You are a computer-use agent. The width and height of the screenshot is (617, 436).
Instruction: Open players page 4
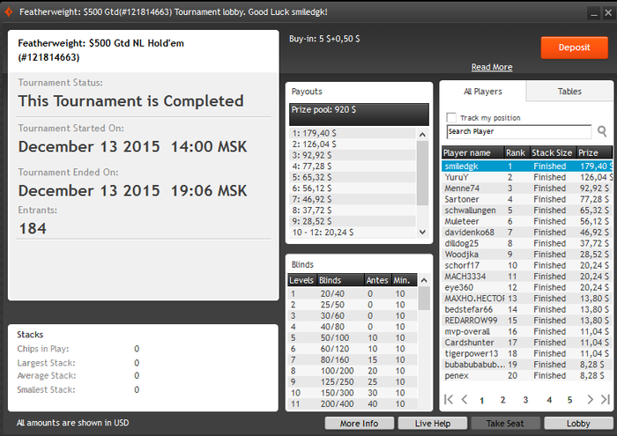[549, 400]
